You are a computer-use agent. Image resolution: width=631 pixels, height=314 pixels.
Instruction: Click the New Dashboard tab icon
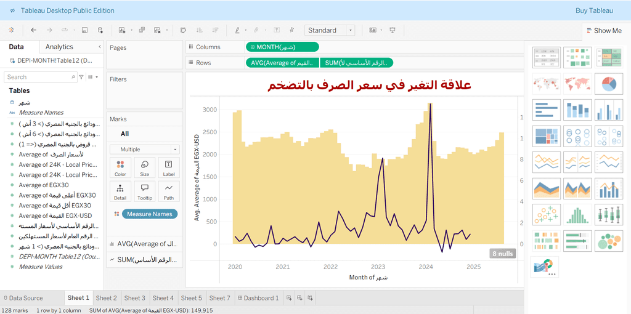tap(299, 298)
